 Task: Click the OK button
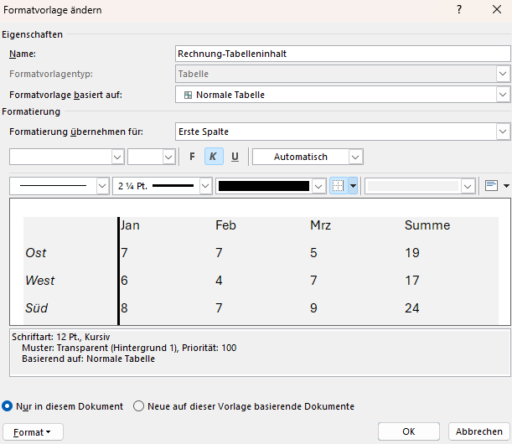point(408,431)
